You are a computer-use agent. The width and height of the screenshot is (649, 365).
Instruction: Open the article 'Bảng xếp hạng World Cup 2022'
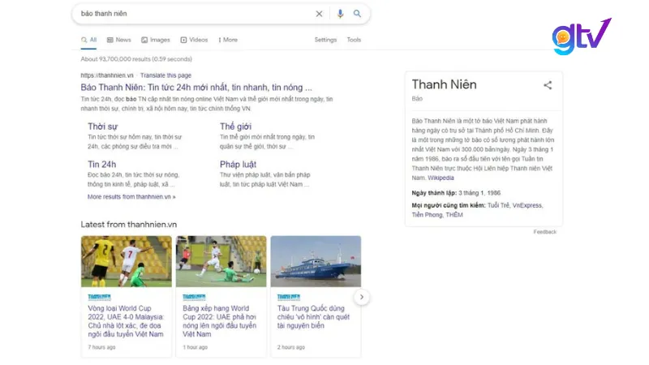pyautogui.click(x=219, y=321)
